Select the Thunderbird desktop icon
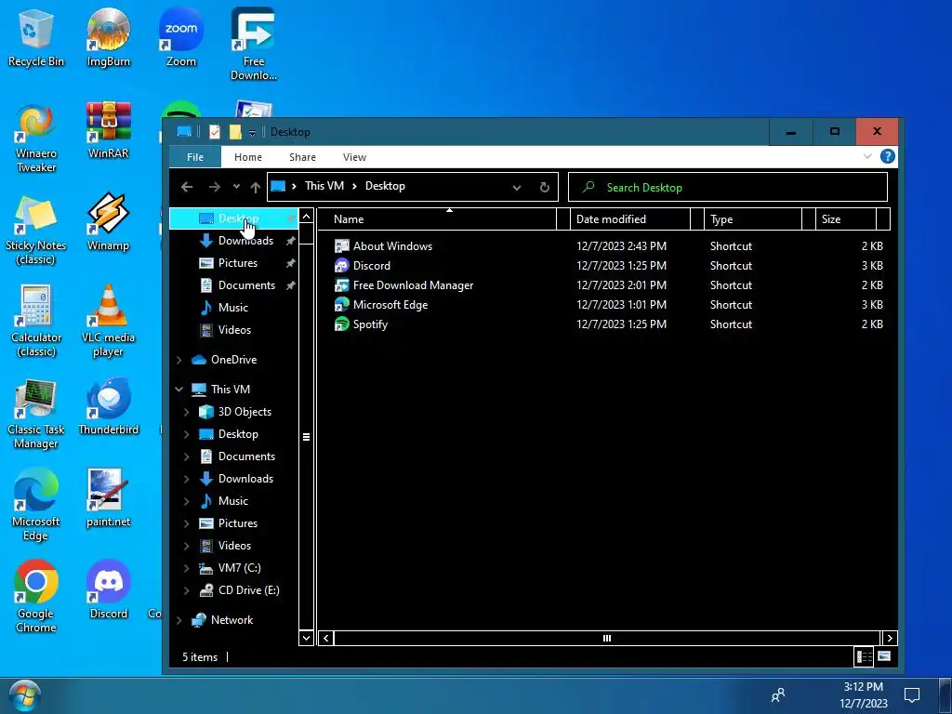 pyautogui.click(x=108, y=407)
